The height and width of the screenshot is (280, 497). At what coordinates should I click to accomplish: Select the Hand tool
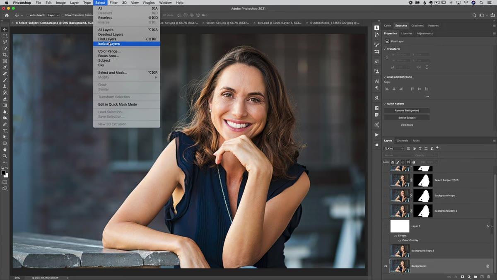[x=5, y=150]
